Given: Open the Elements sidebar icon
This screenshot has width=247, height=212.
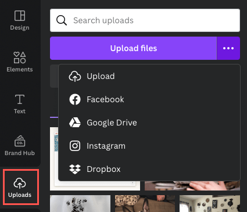Looking at the screenshot, I should tap(20, 58).
